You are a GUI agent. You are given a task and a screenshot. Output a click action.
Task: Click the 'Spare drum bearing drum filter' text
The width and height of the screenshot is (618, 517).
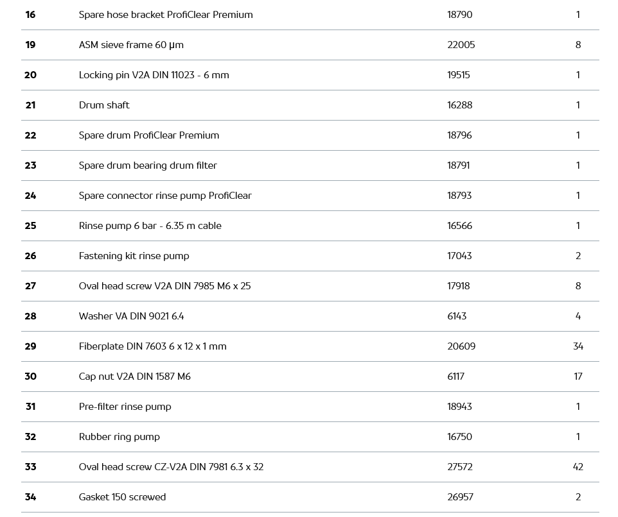tap(148, 165)
